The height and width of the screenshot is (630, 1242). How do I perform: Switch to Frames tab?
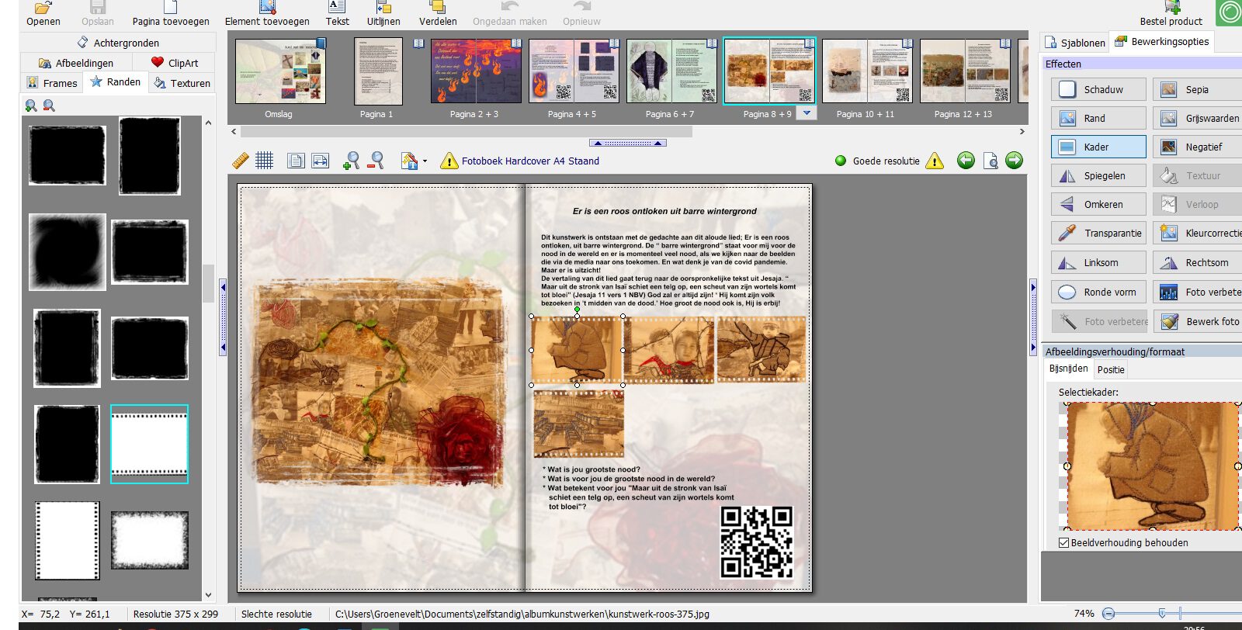[x=52, y=83]
